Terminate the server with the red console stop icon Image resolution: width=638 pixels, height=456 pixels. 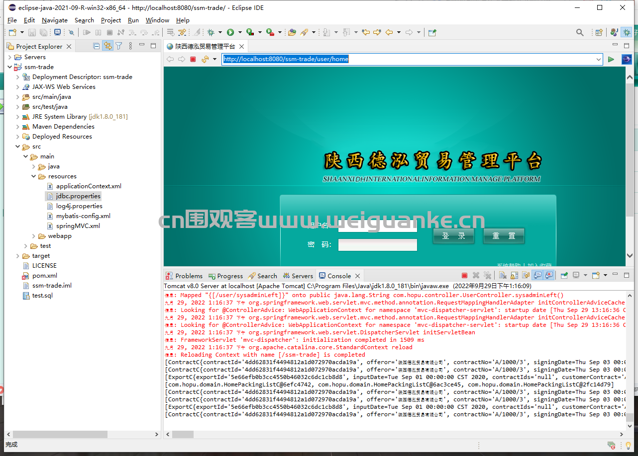pos(464,276)
